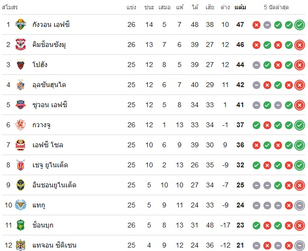Screen dimensions: 308x251
Task: Click the FC Seoul club crest
Action: click(21, 145)
